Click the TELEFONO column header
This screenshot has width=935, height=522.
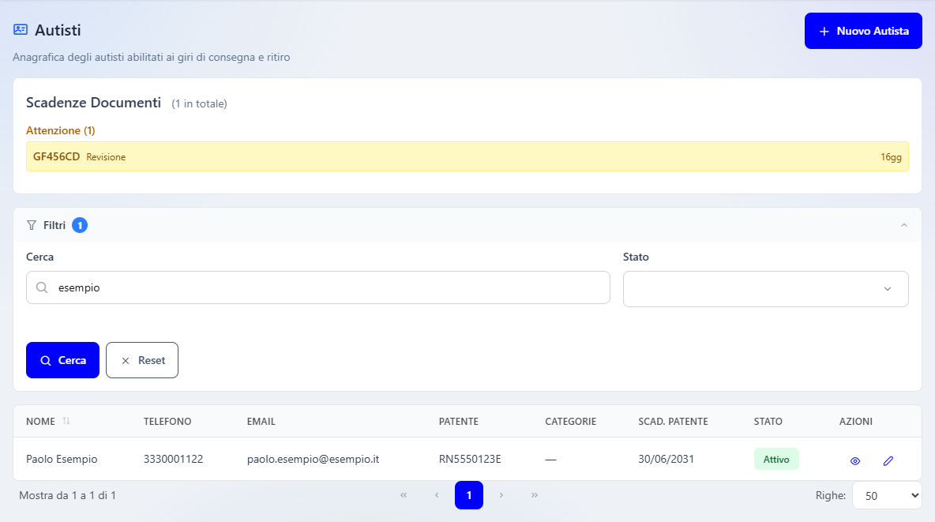167,421
